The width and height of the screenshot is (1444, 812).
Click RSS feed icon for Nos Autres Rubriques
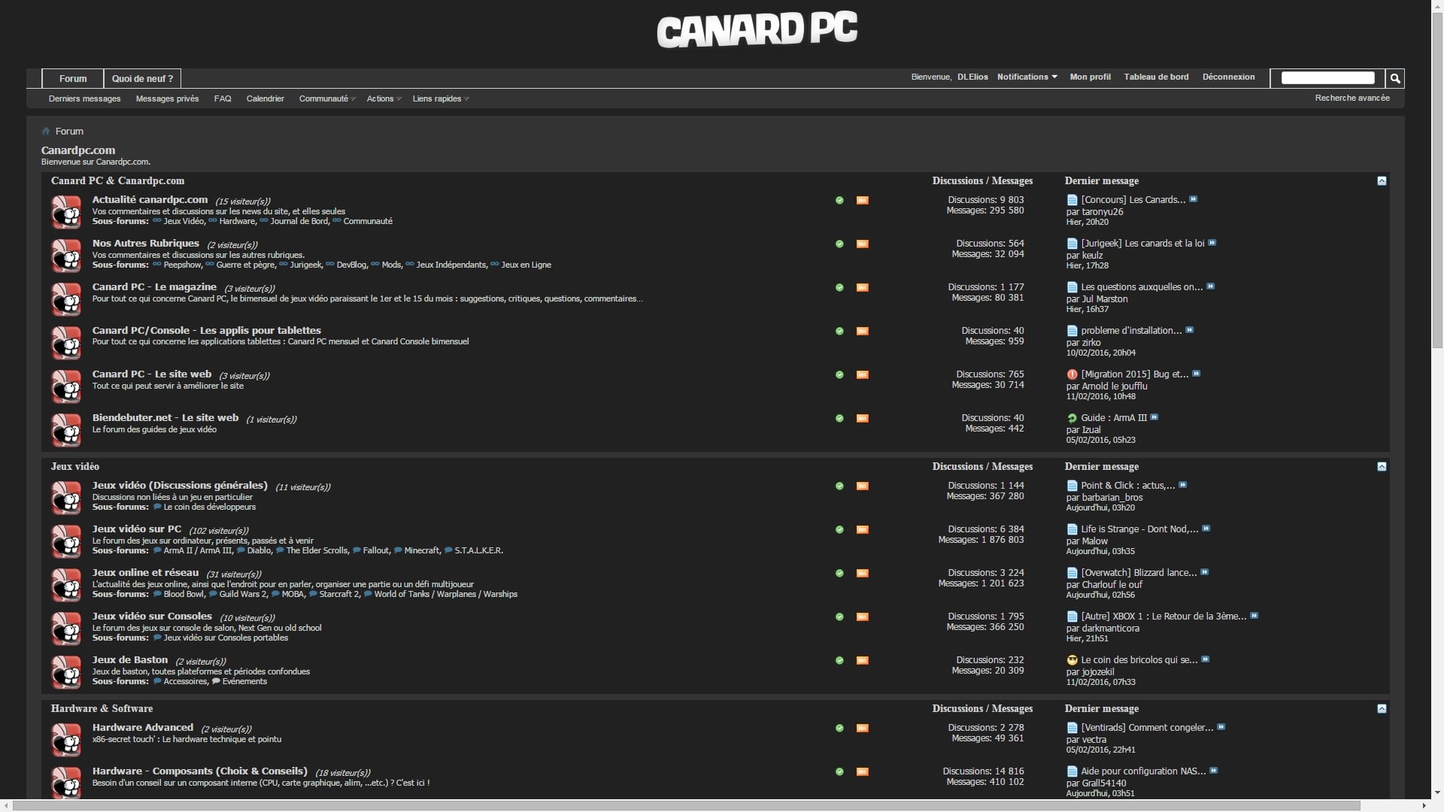[x=863, y=244]
